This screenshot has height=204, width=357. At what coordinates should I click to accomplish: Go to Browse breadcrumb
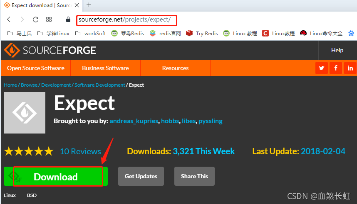point(29,85)
